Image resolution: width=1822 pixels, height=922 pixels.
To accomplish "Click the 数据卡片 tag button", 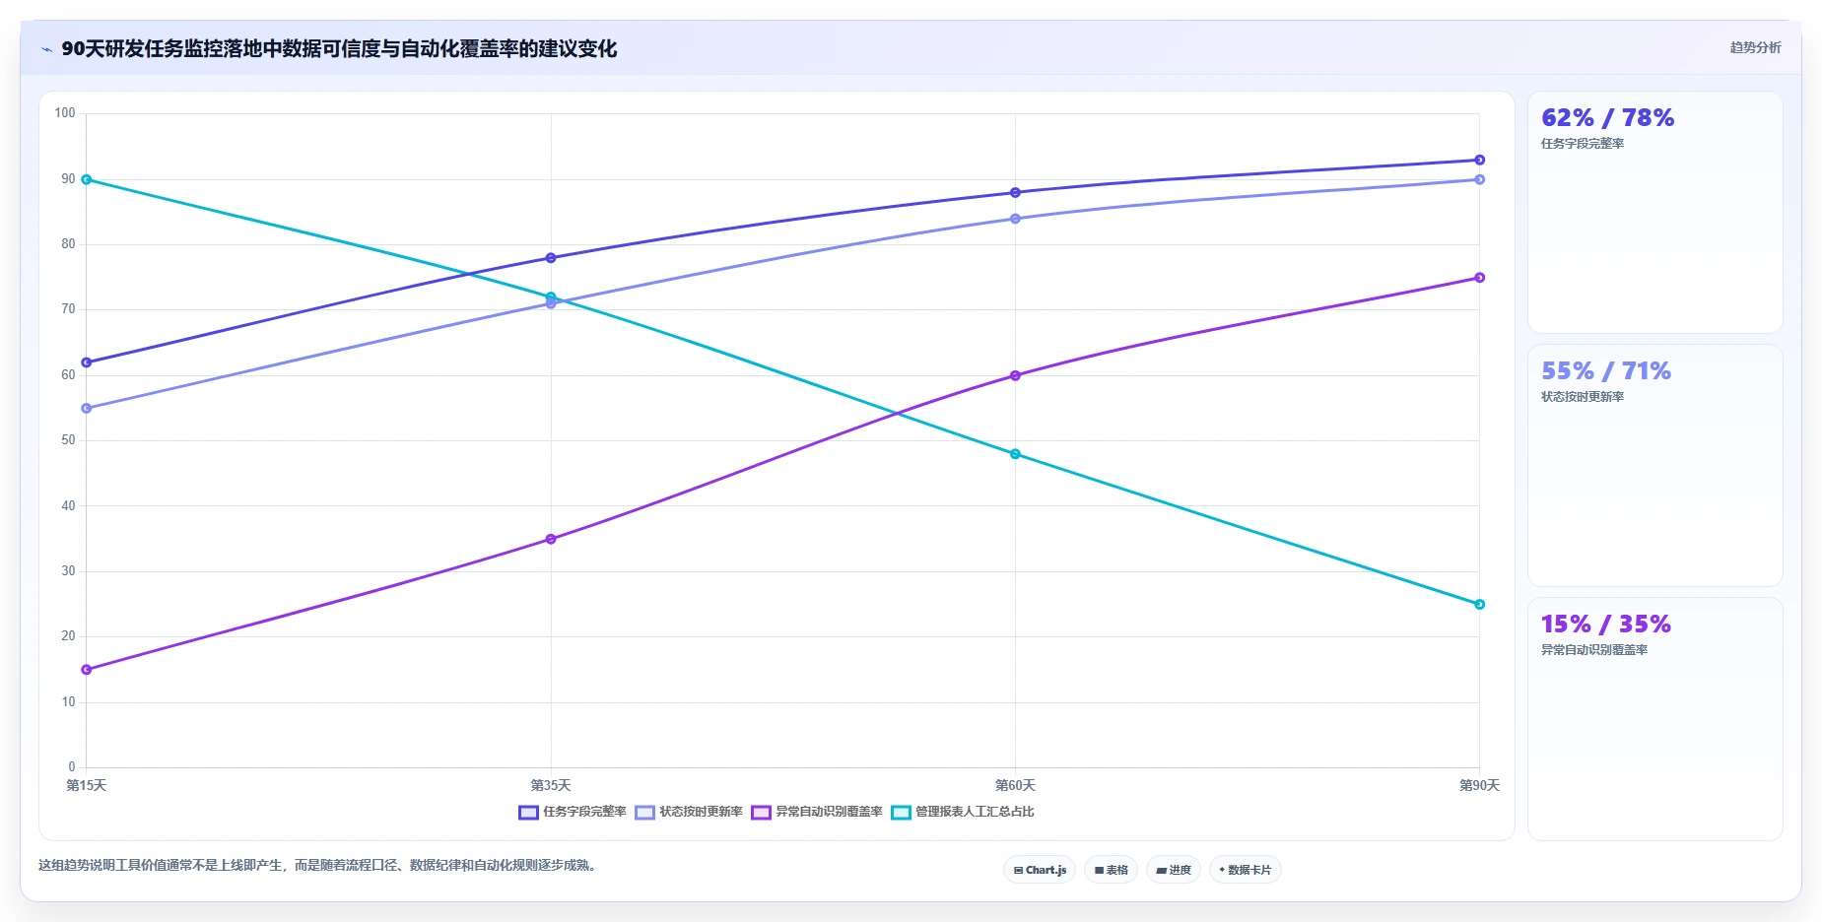I will pyautogui.click(x=1245, y=870).
